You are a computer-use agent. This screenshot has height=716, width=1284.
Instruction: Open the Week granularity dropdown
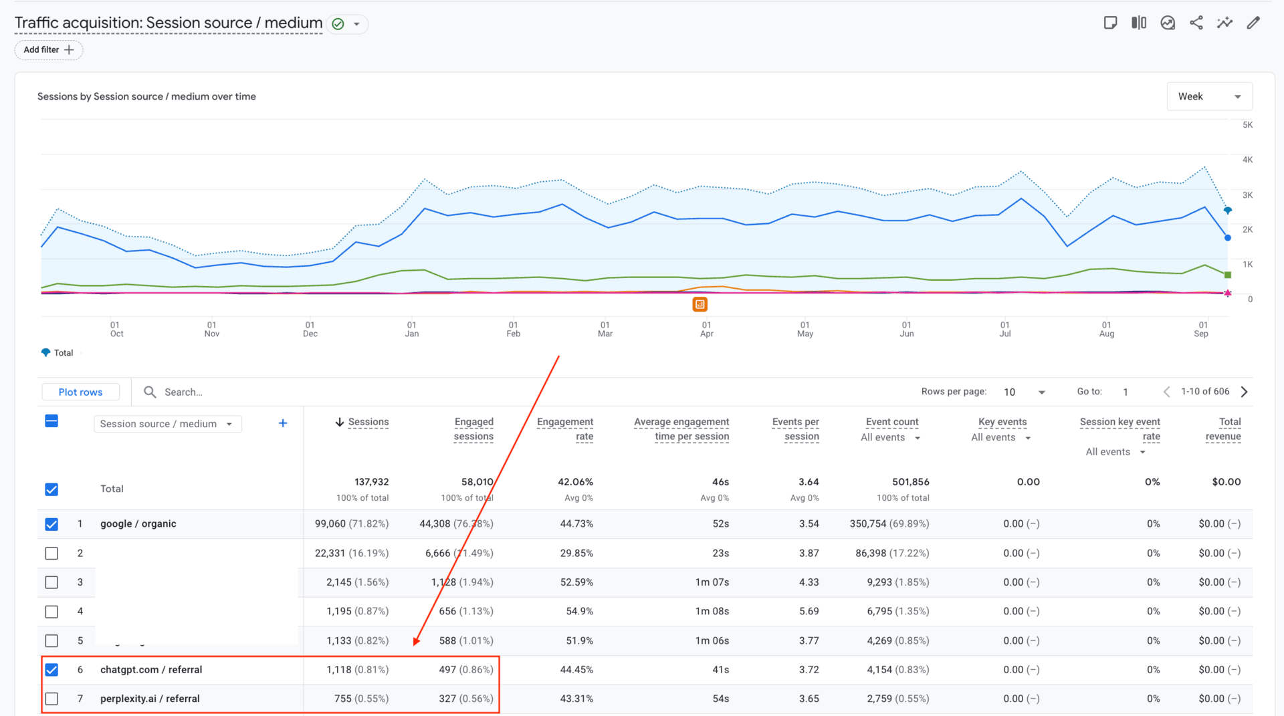(x=1209, y=96)
